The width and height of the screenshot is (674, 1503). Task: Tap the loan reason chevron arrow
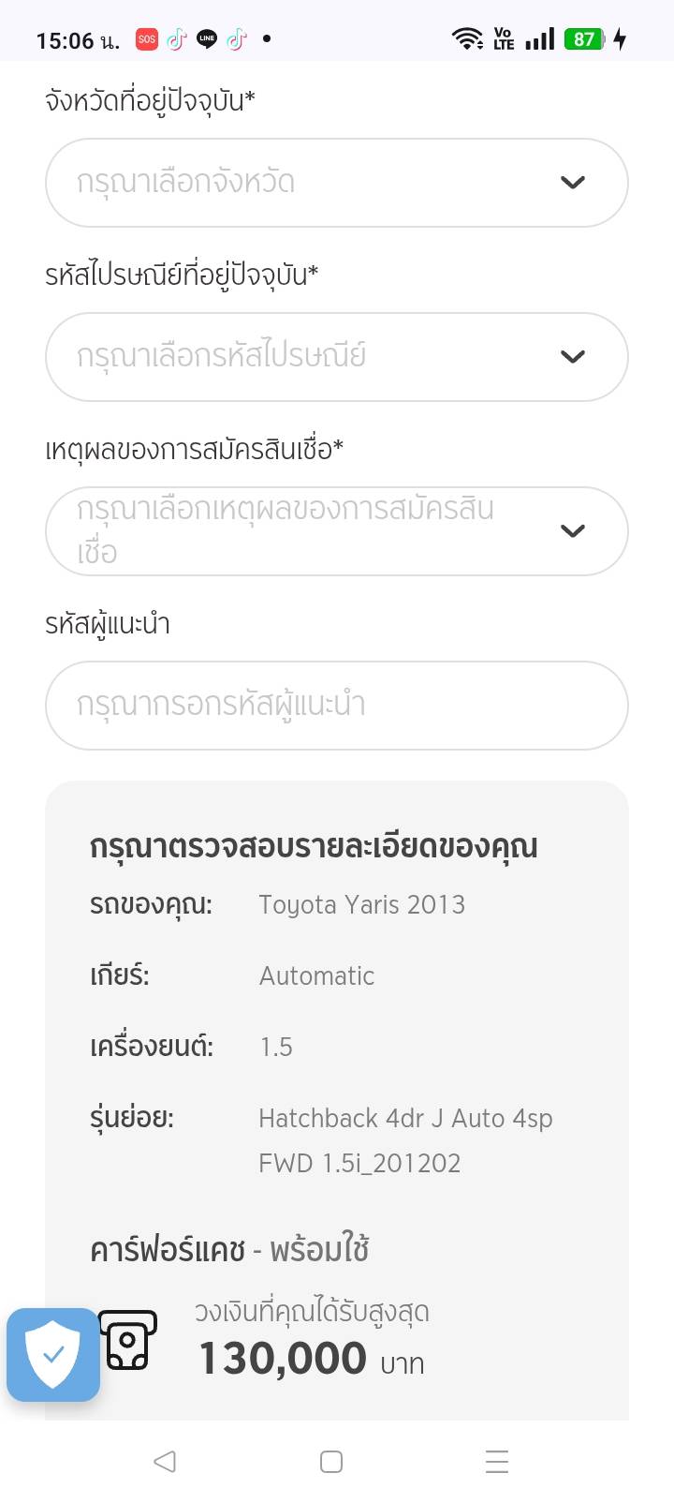(573, 531)
